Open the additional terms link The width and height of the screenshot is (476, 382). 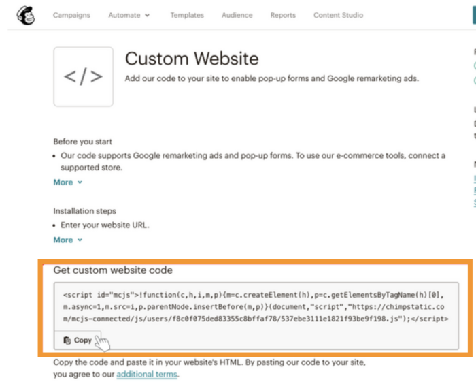[x=147, y=374]
